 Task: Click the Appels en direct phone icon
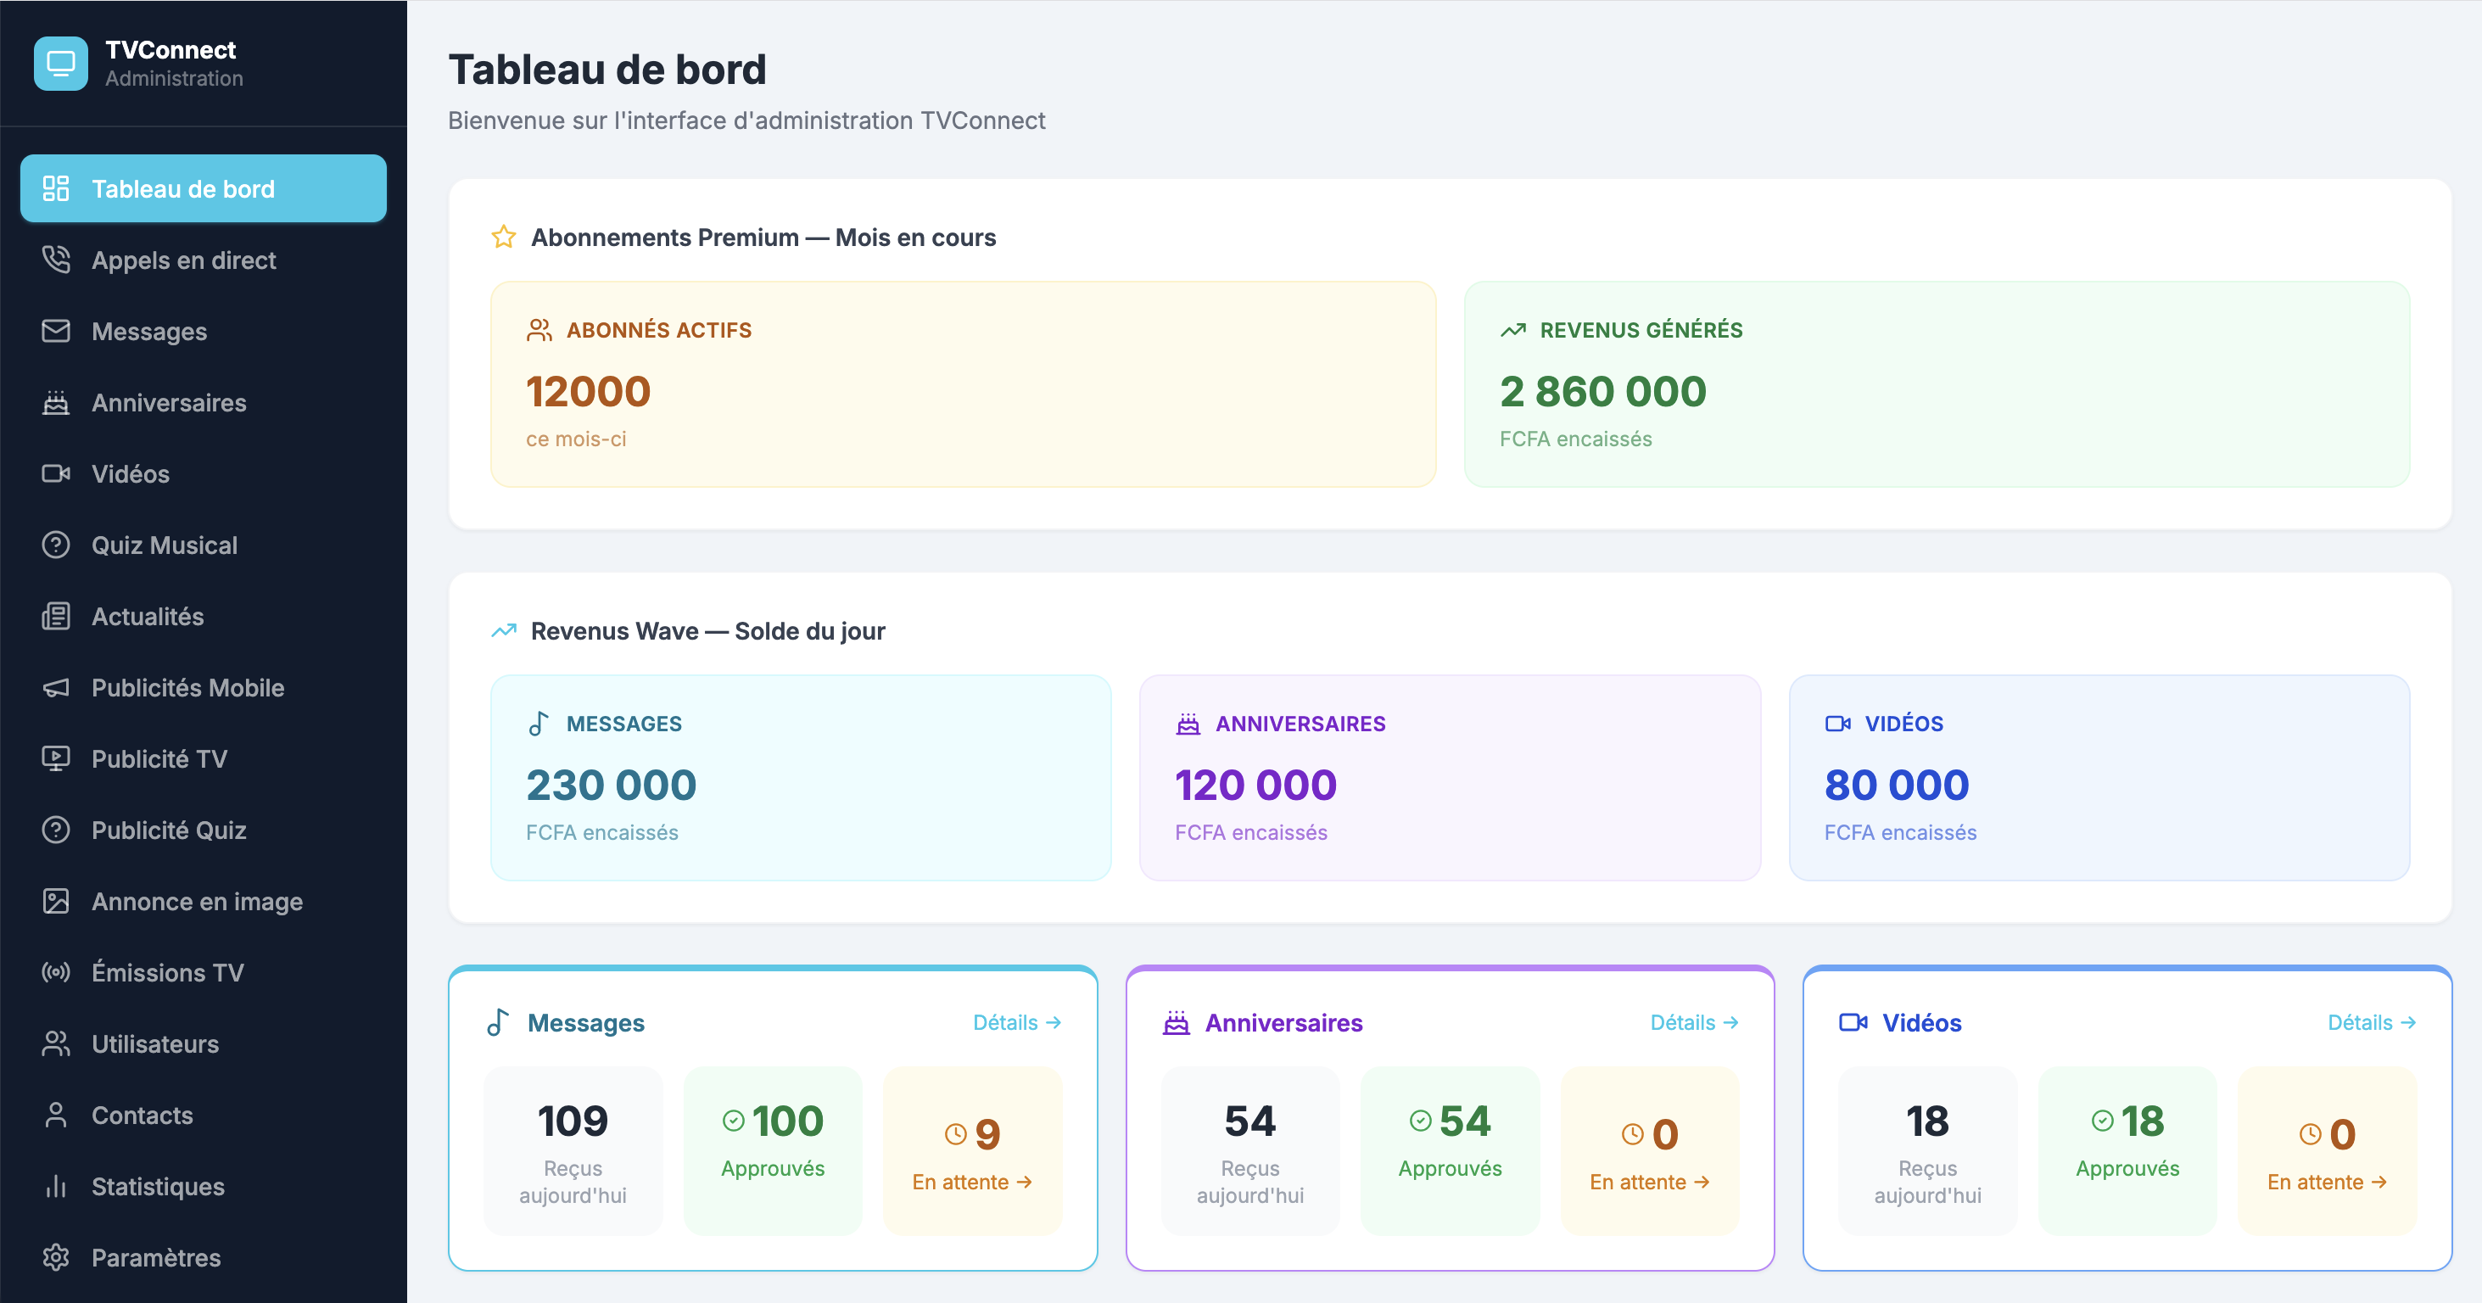[x=56, y=260]
